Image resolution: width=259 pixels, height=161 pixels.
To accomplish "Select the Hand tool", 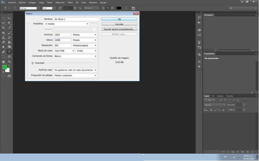I will click(x=4, y=62).
